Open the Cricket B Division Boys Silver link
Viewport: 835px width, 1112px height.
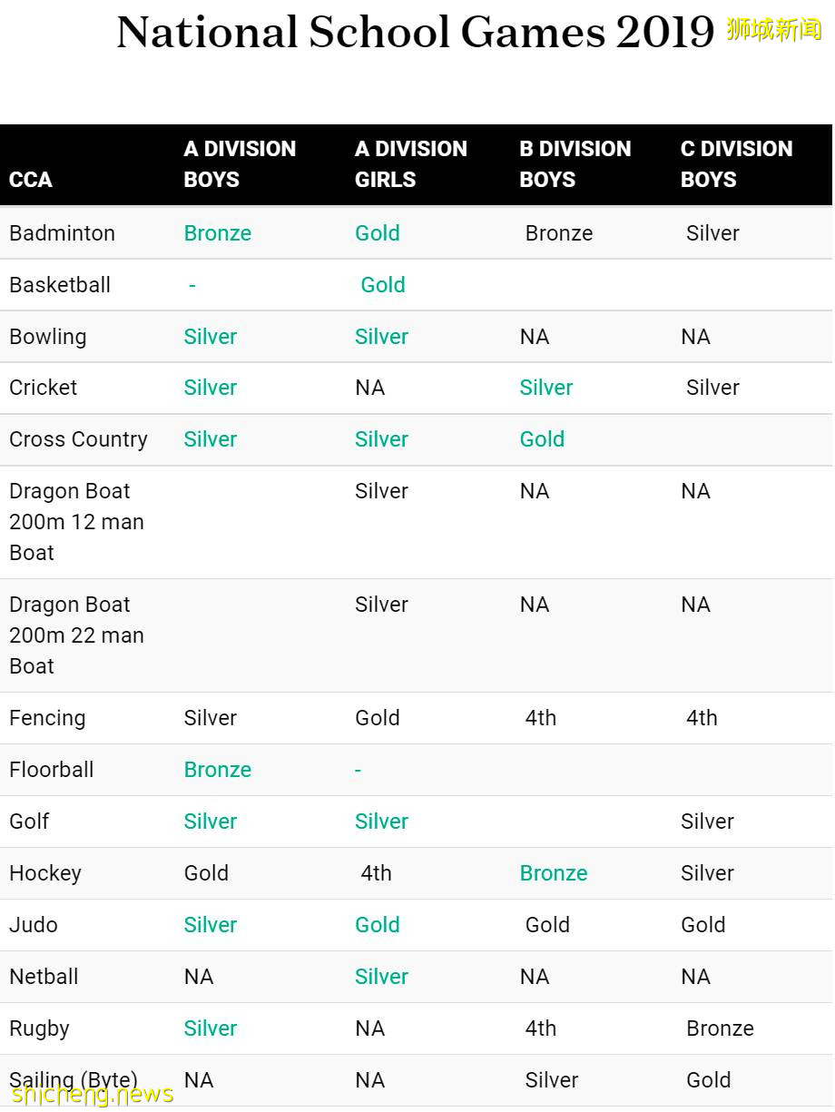tap(545, 388)
